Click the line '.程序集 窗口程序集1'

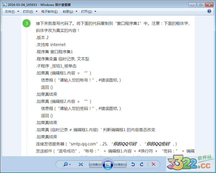(54, 52)
